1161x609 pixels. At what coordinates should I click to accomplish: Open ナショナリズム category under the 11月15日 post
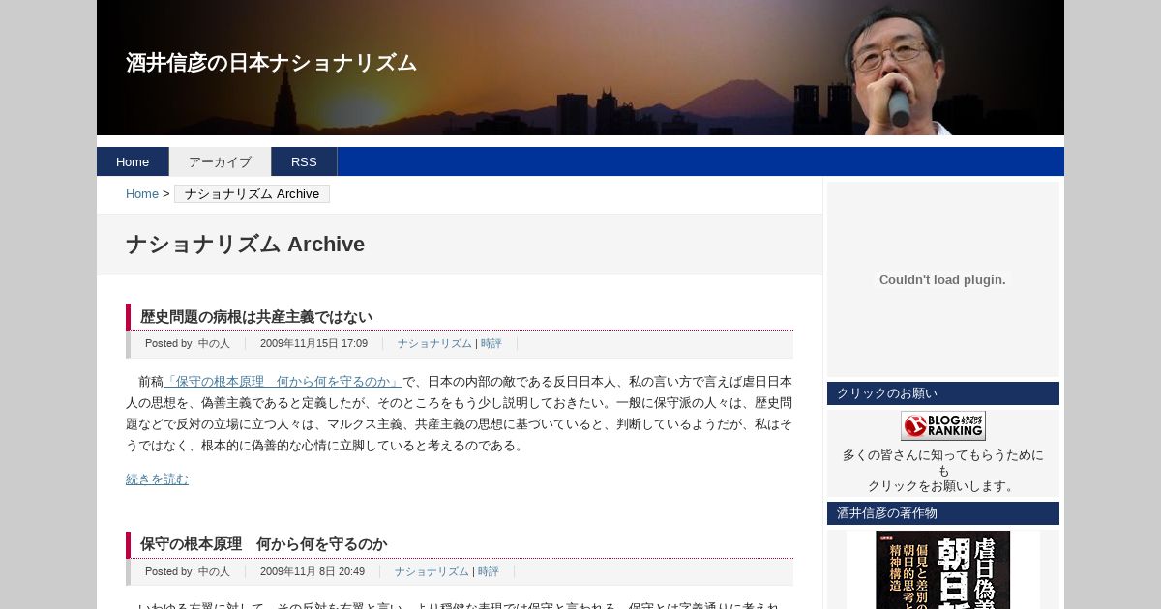click(x=434, y=343)
